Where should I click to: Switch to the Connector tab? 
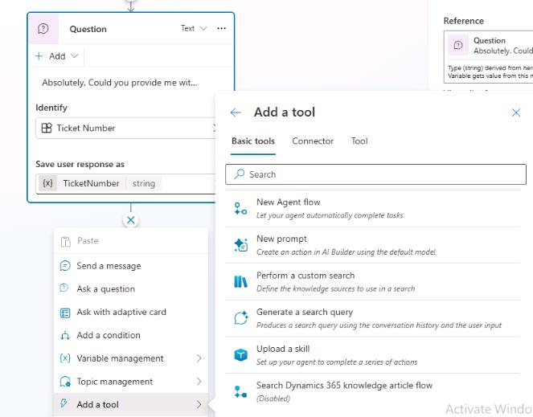pos(312,141)
